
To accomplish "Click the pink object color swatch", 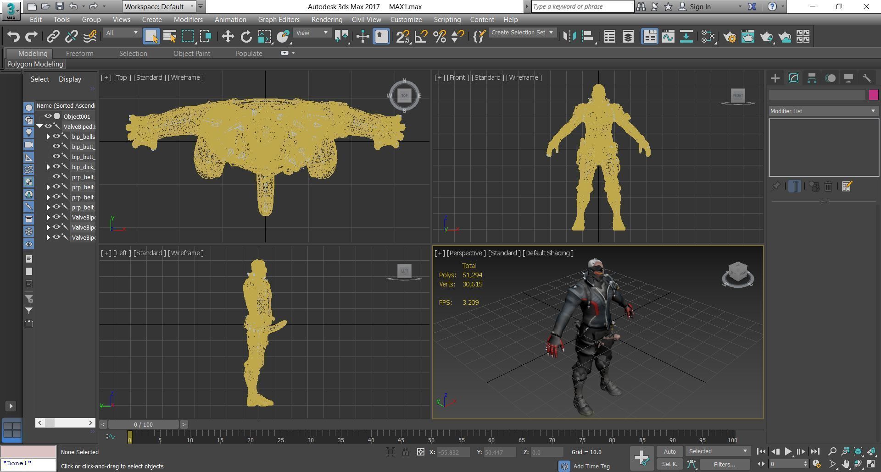I will click(873, 95).
